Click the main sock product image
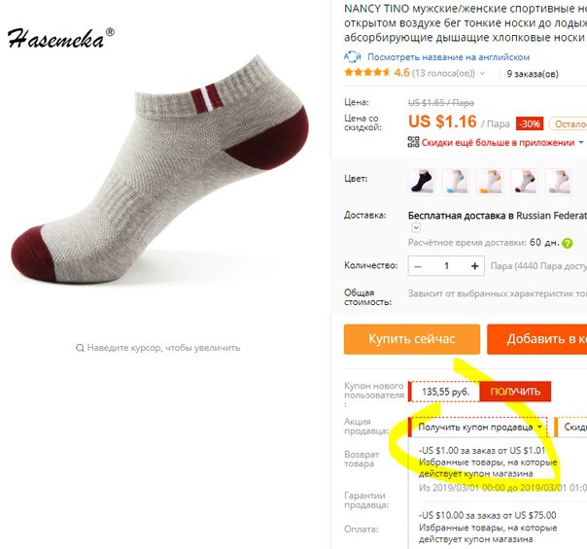The image size is (587, 549). coord(159,168)
